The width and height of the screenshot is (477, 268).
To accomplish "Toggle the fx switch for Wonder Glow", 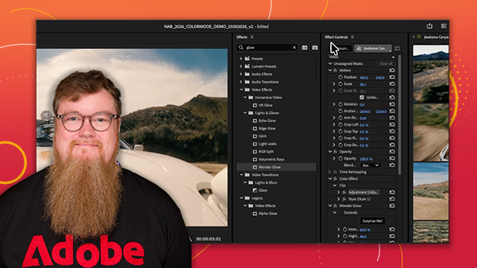I will (x=335, y=205).
